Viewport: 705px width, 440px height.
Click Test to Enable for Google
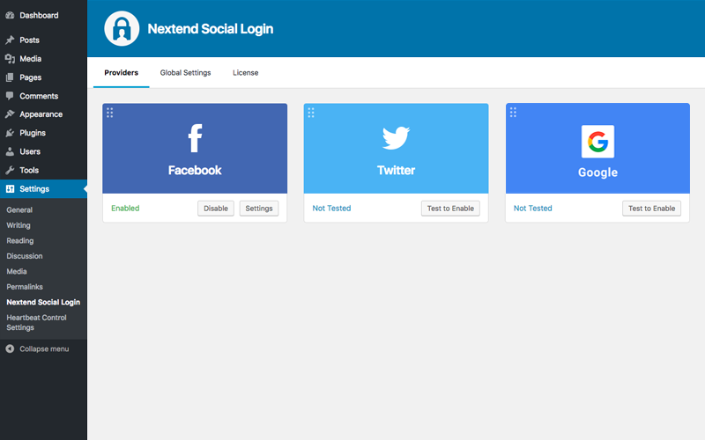[651, 209]
